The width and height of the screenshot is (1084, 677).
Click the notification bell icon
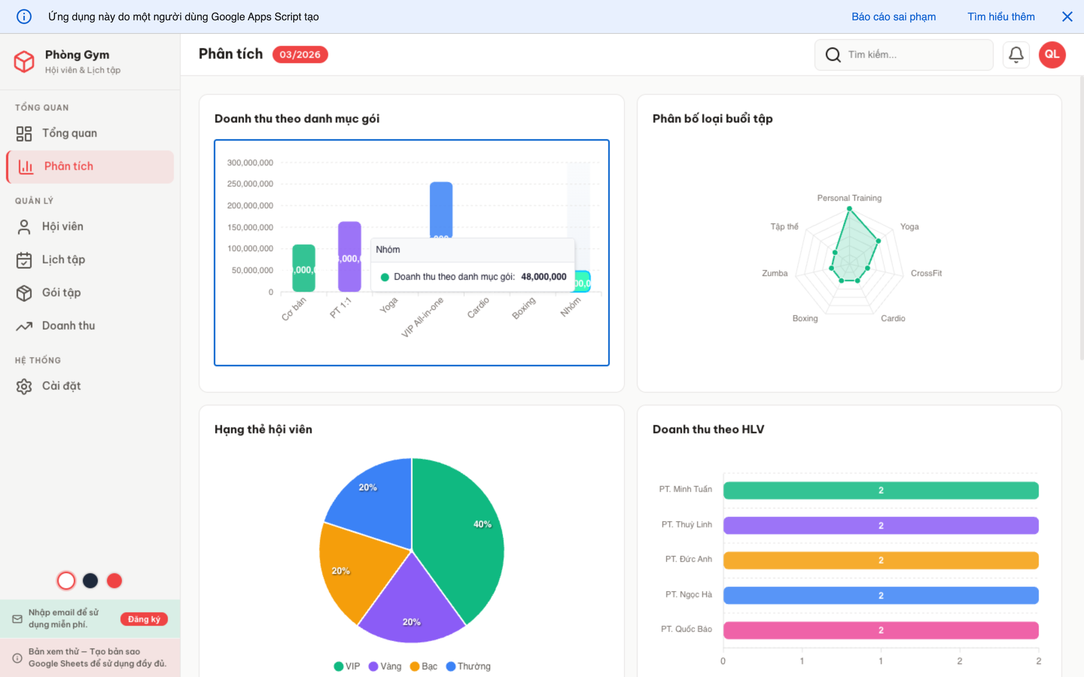coord(1015,55)
